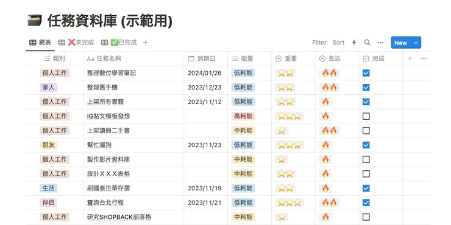Click due date 2023/11/21

click(x=205, y=202)
